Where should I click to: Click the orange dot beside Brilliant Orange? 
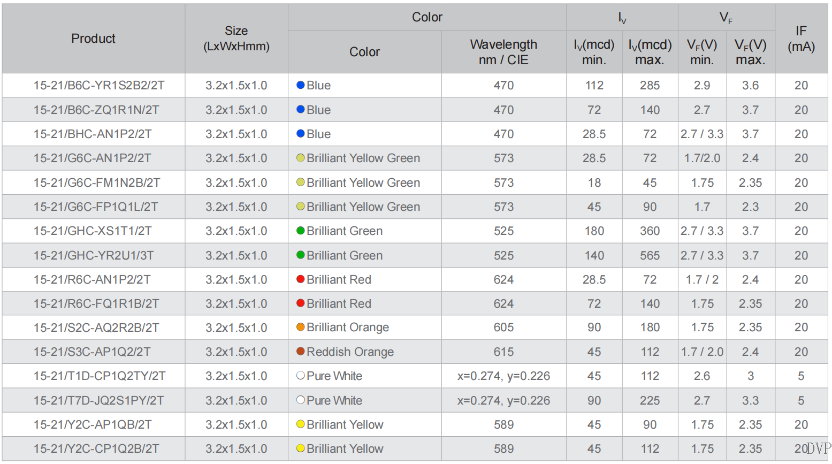301,327
